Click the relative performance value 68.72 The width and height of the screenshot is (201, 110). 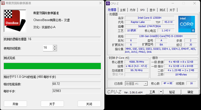77,84
